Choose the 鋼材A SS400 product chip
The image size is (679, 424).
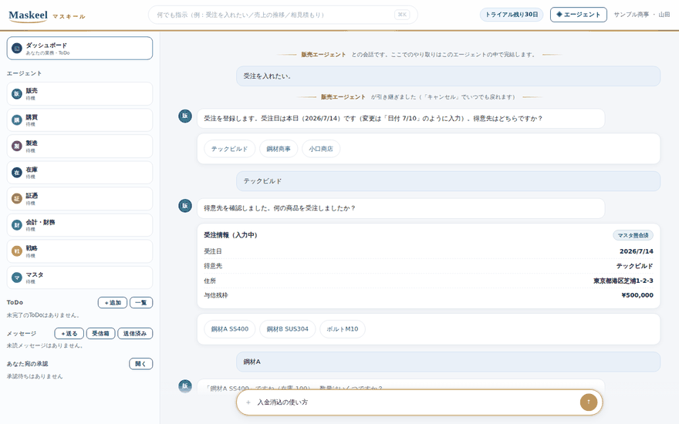click(229, 329)
